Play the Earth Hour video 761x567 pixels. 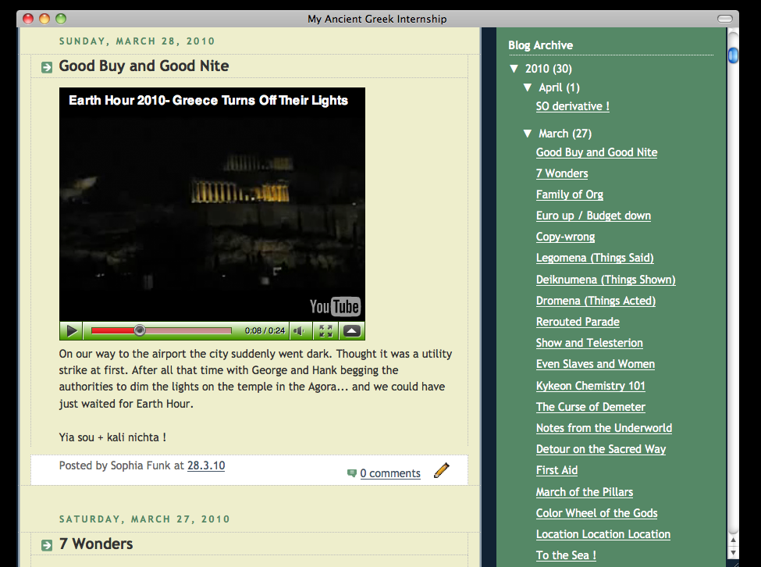coord(72,331)
